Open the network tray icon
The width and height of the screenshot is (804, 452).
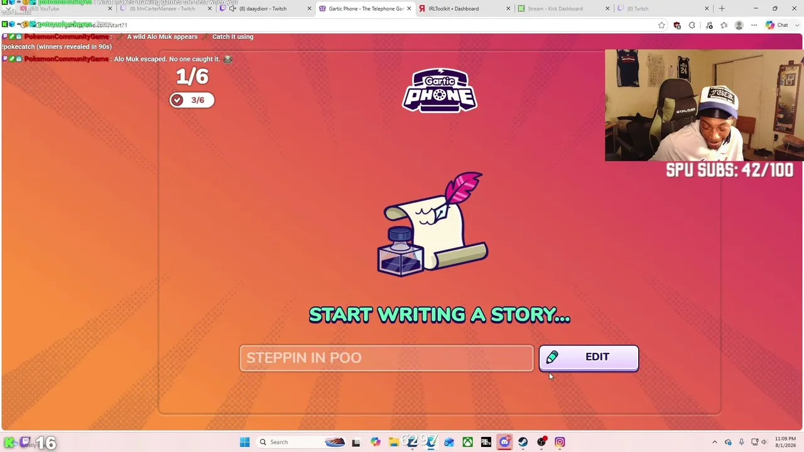[755, 442]
